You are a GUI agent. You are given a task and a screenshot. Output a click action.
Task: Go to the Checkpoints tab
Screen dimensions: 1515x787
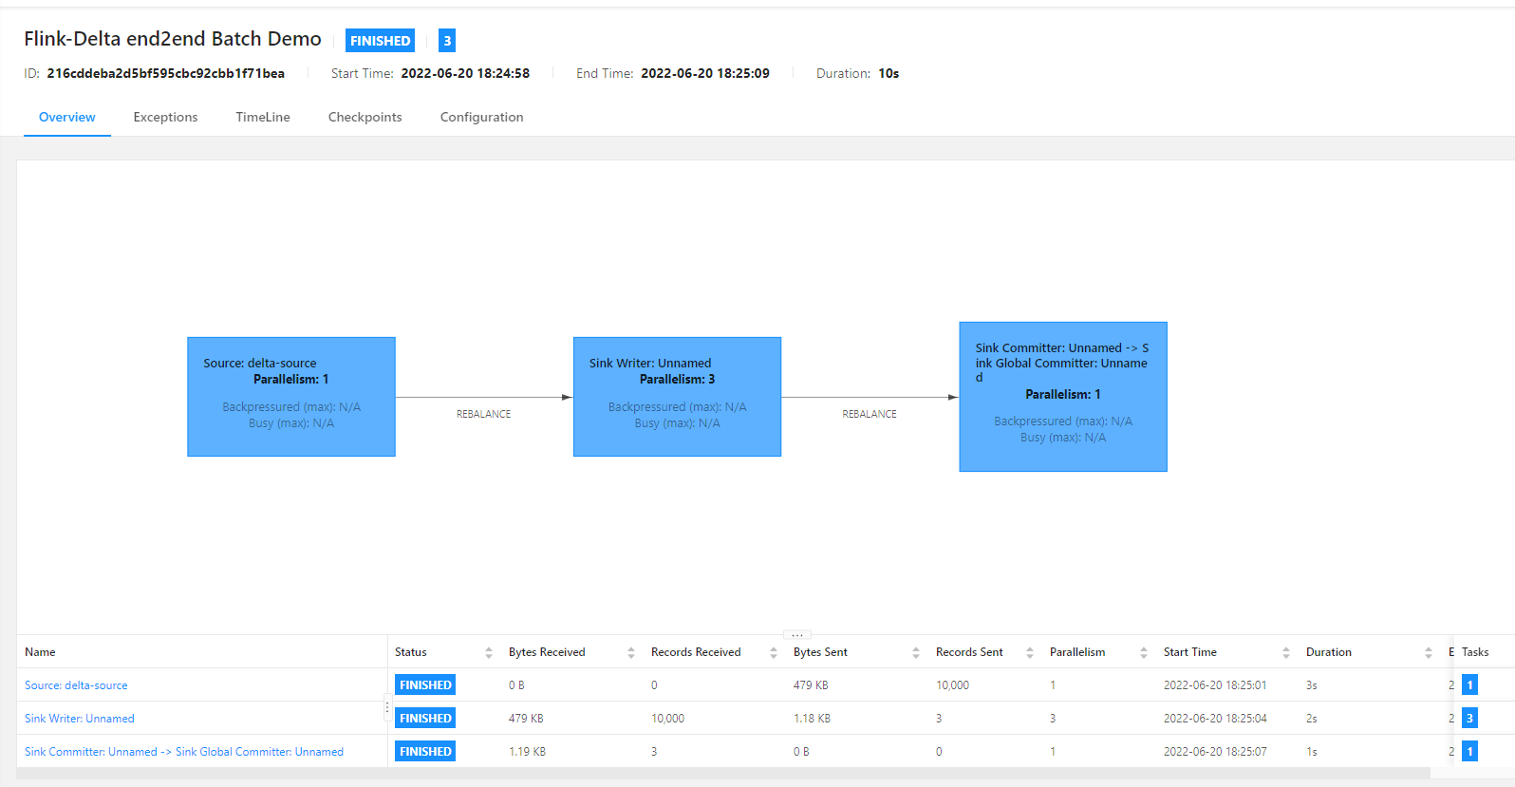365,117
